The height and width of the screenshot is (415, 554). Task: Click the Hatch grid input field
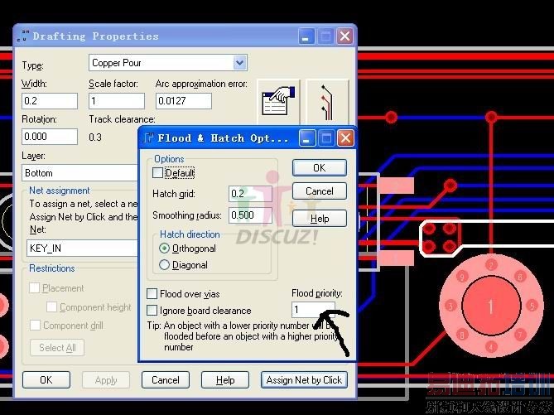tap(250, 194)
